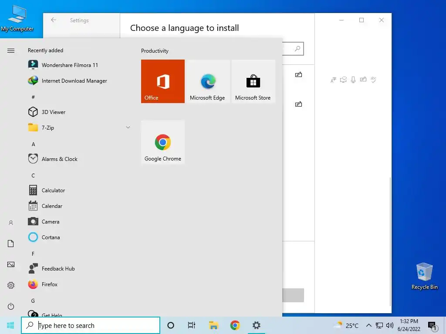
Task: Open Alarms & Clock
Action: (x=59, y=159)
